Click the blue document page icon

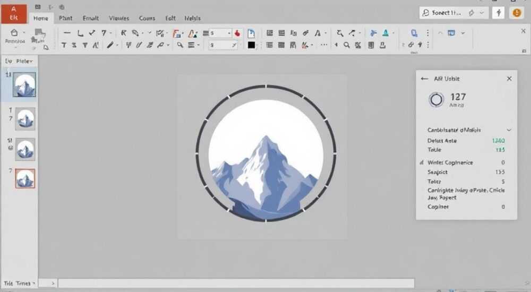[251, 33]
